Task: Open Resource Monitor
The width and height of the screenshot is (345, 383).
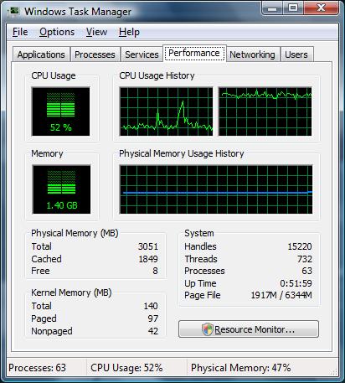Action: click(249, 329)
